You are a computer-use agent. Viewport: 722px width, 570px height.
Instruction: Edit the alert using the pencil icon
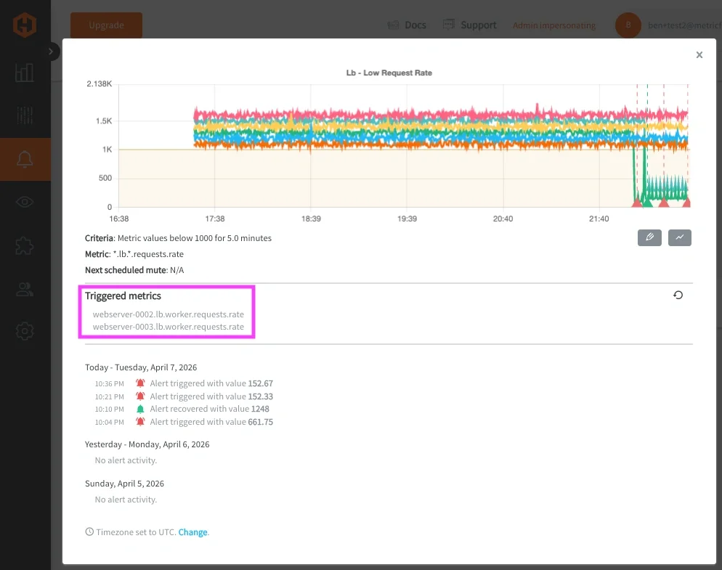click(649, 237)
